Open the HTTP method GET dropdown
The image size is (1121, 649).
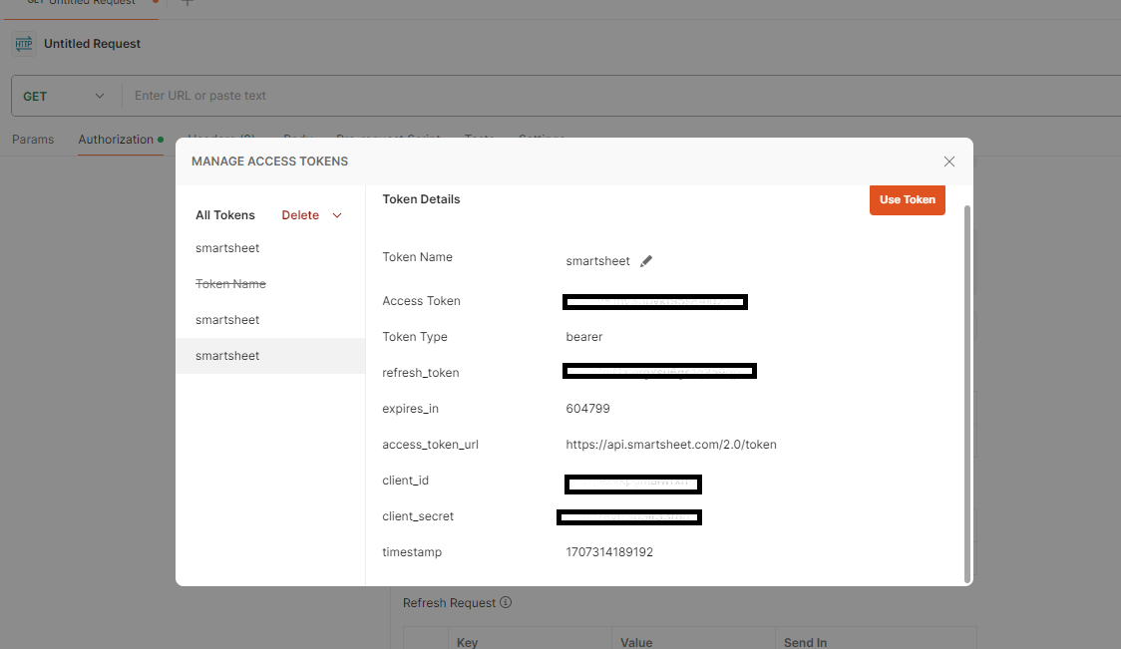(x=64, y=96)
